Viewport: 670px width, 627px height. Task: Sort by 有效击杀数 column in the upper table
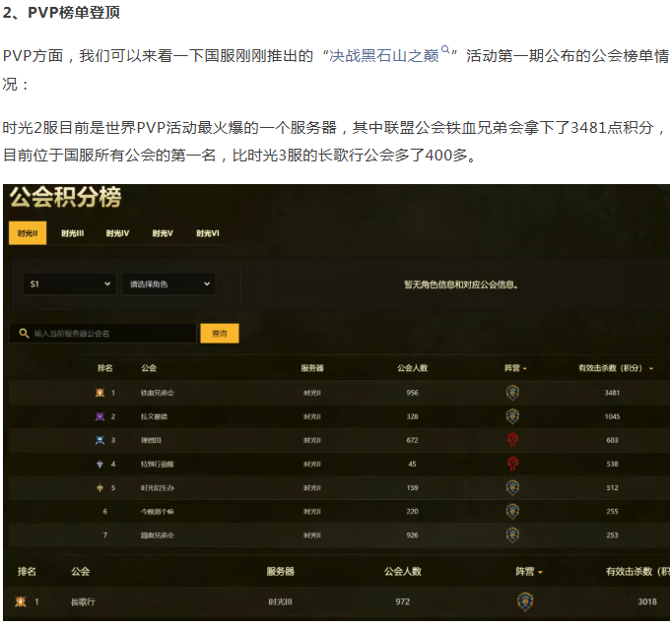pyautogui.click(x=616, y=368)
